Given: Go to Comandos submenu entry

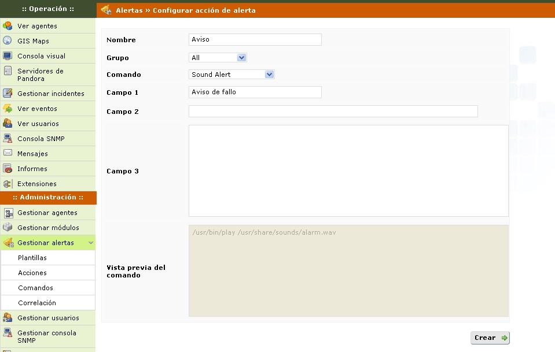Looking at the screenshot, I should pyautogui.click(x=35, y=288).
